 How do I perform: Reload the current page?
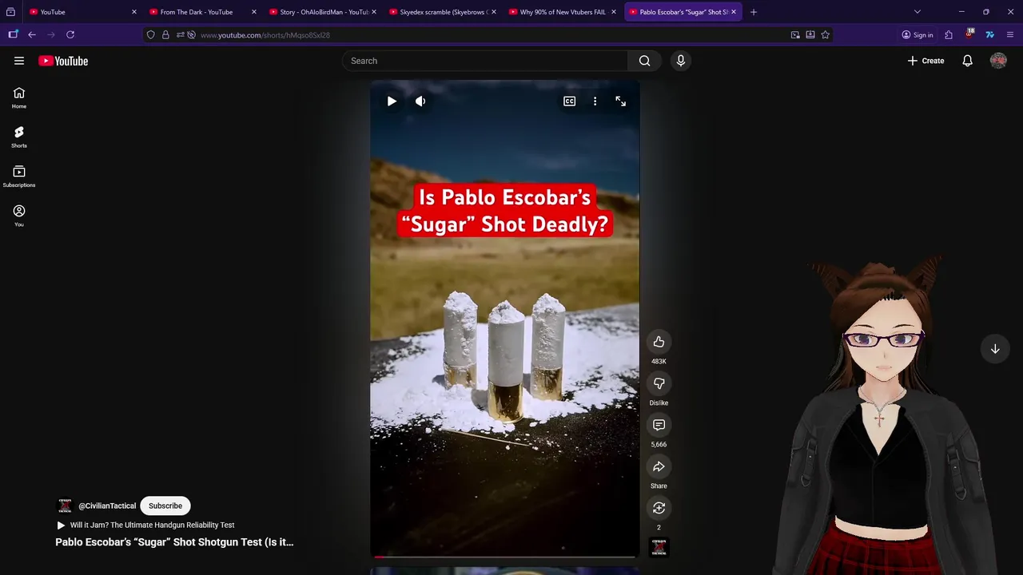70,34
